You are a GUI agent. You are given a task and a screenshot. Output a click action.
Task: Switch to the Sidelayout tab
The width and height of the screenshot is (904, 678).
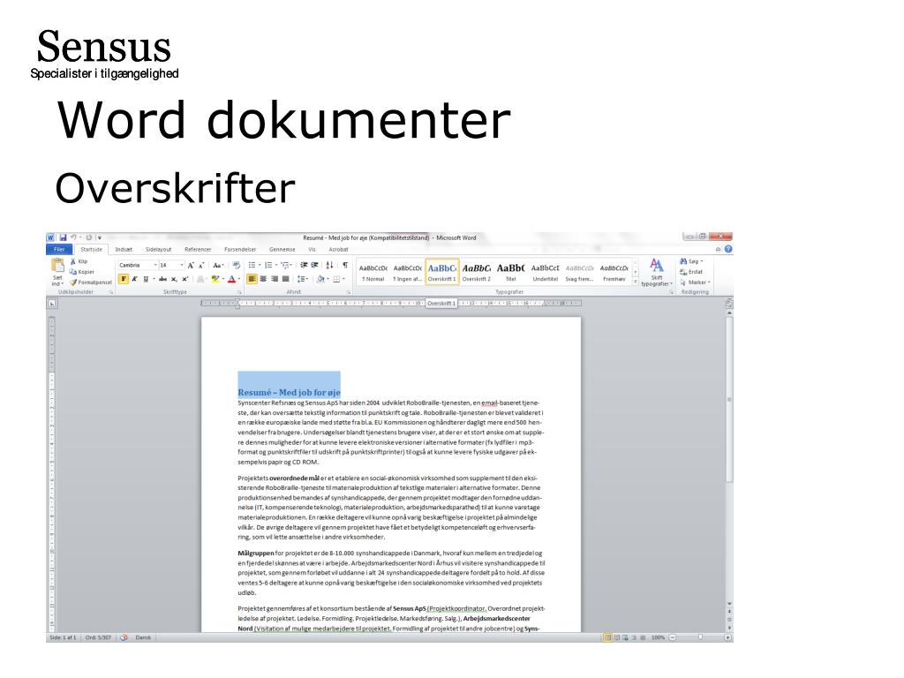click(x=158, y=249)
